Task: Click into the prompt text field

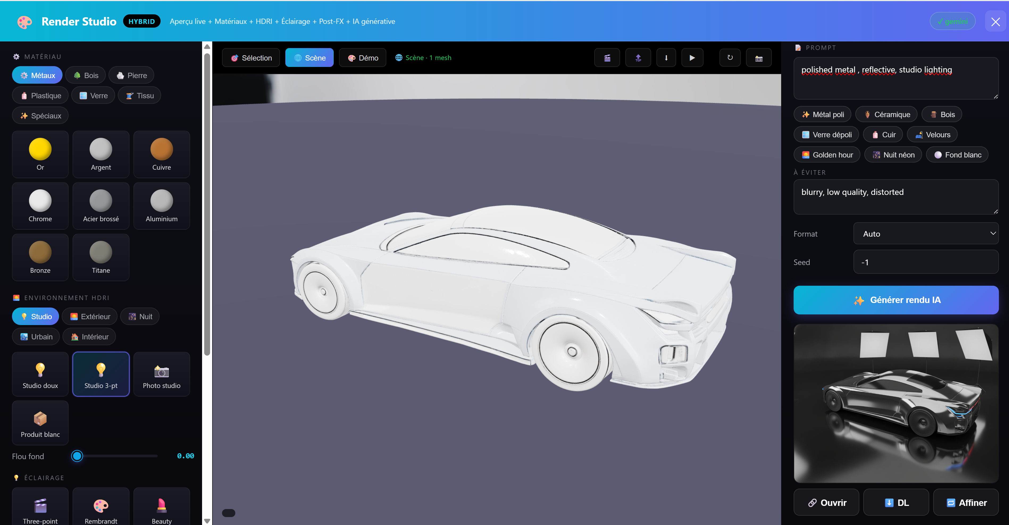Action: click(x=896, y=78)
